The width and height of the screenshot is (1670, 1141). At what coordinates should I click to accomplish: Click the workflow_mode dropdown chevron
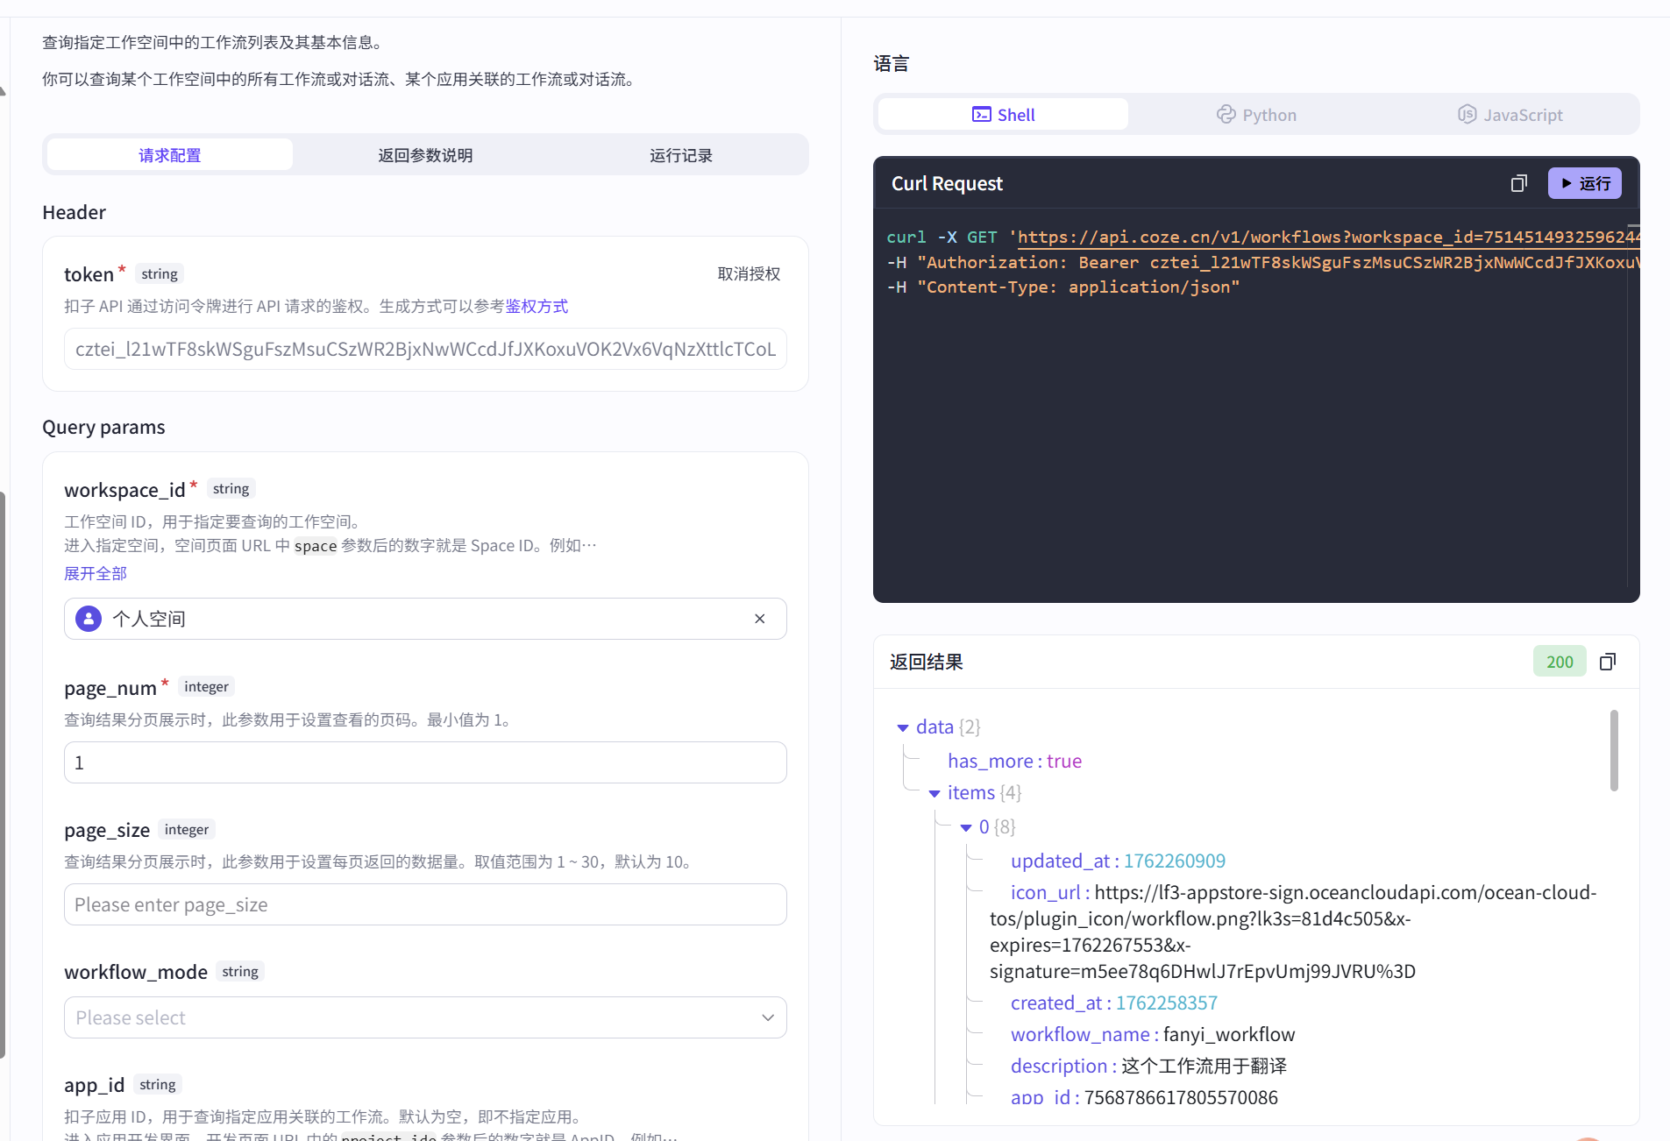click(768, 1017)
